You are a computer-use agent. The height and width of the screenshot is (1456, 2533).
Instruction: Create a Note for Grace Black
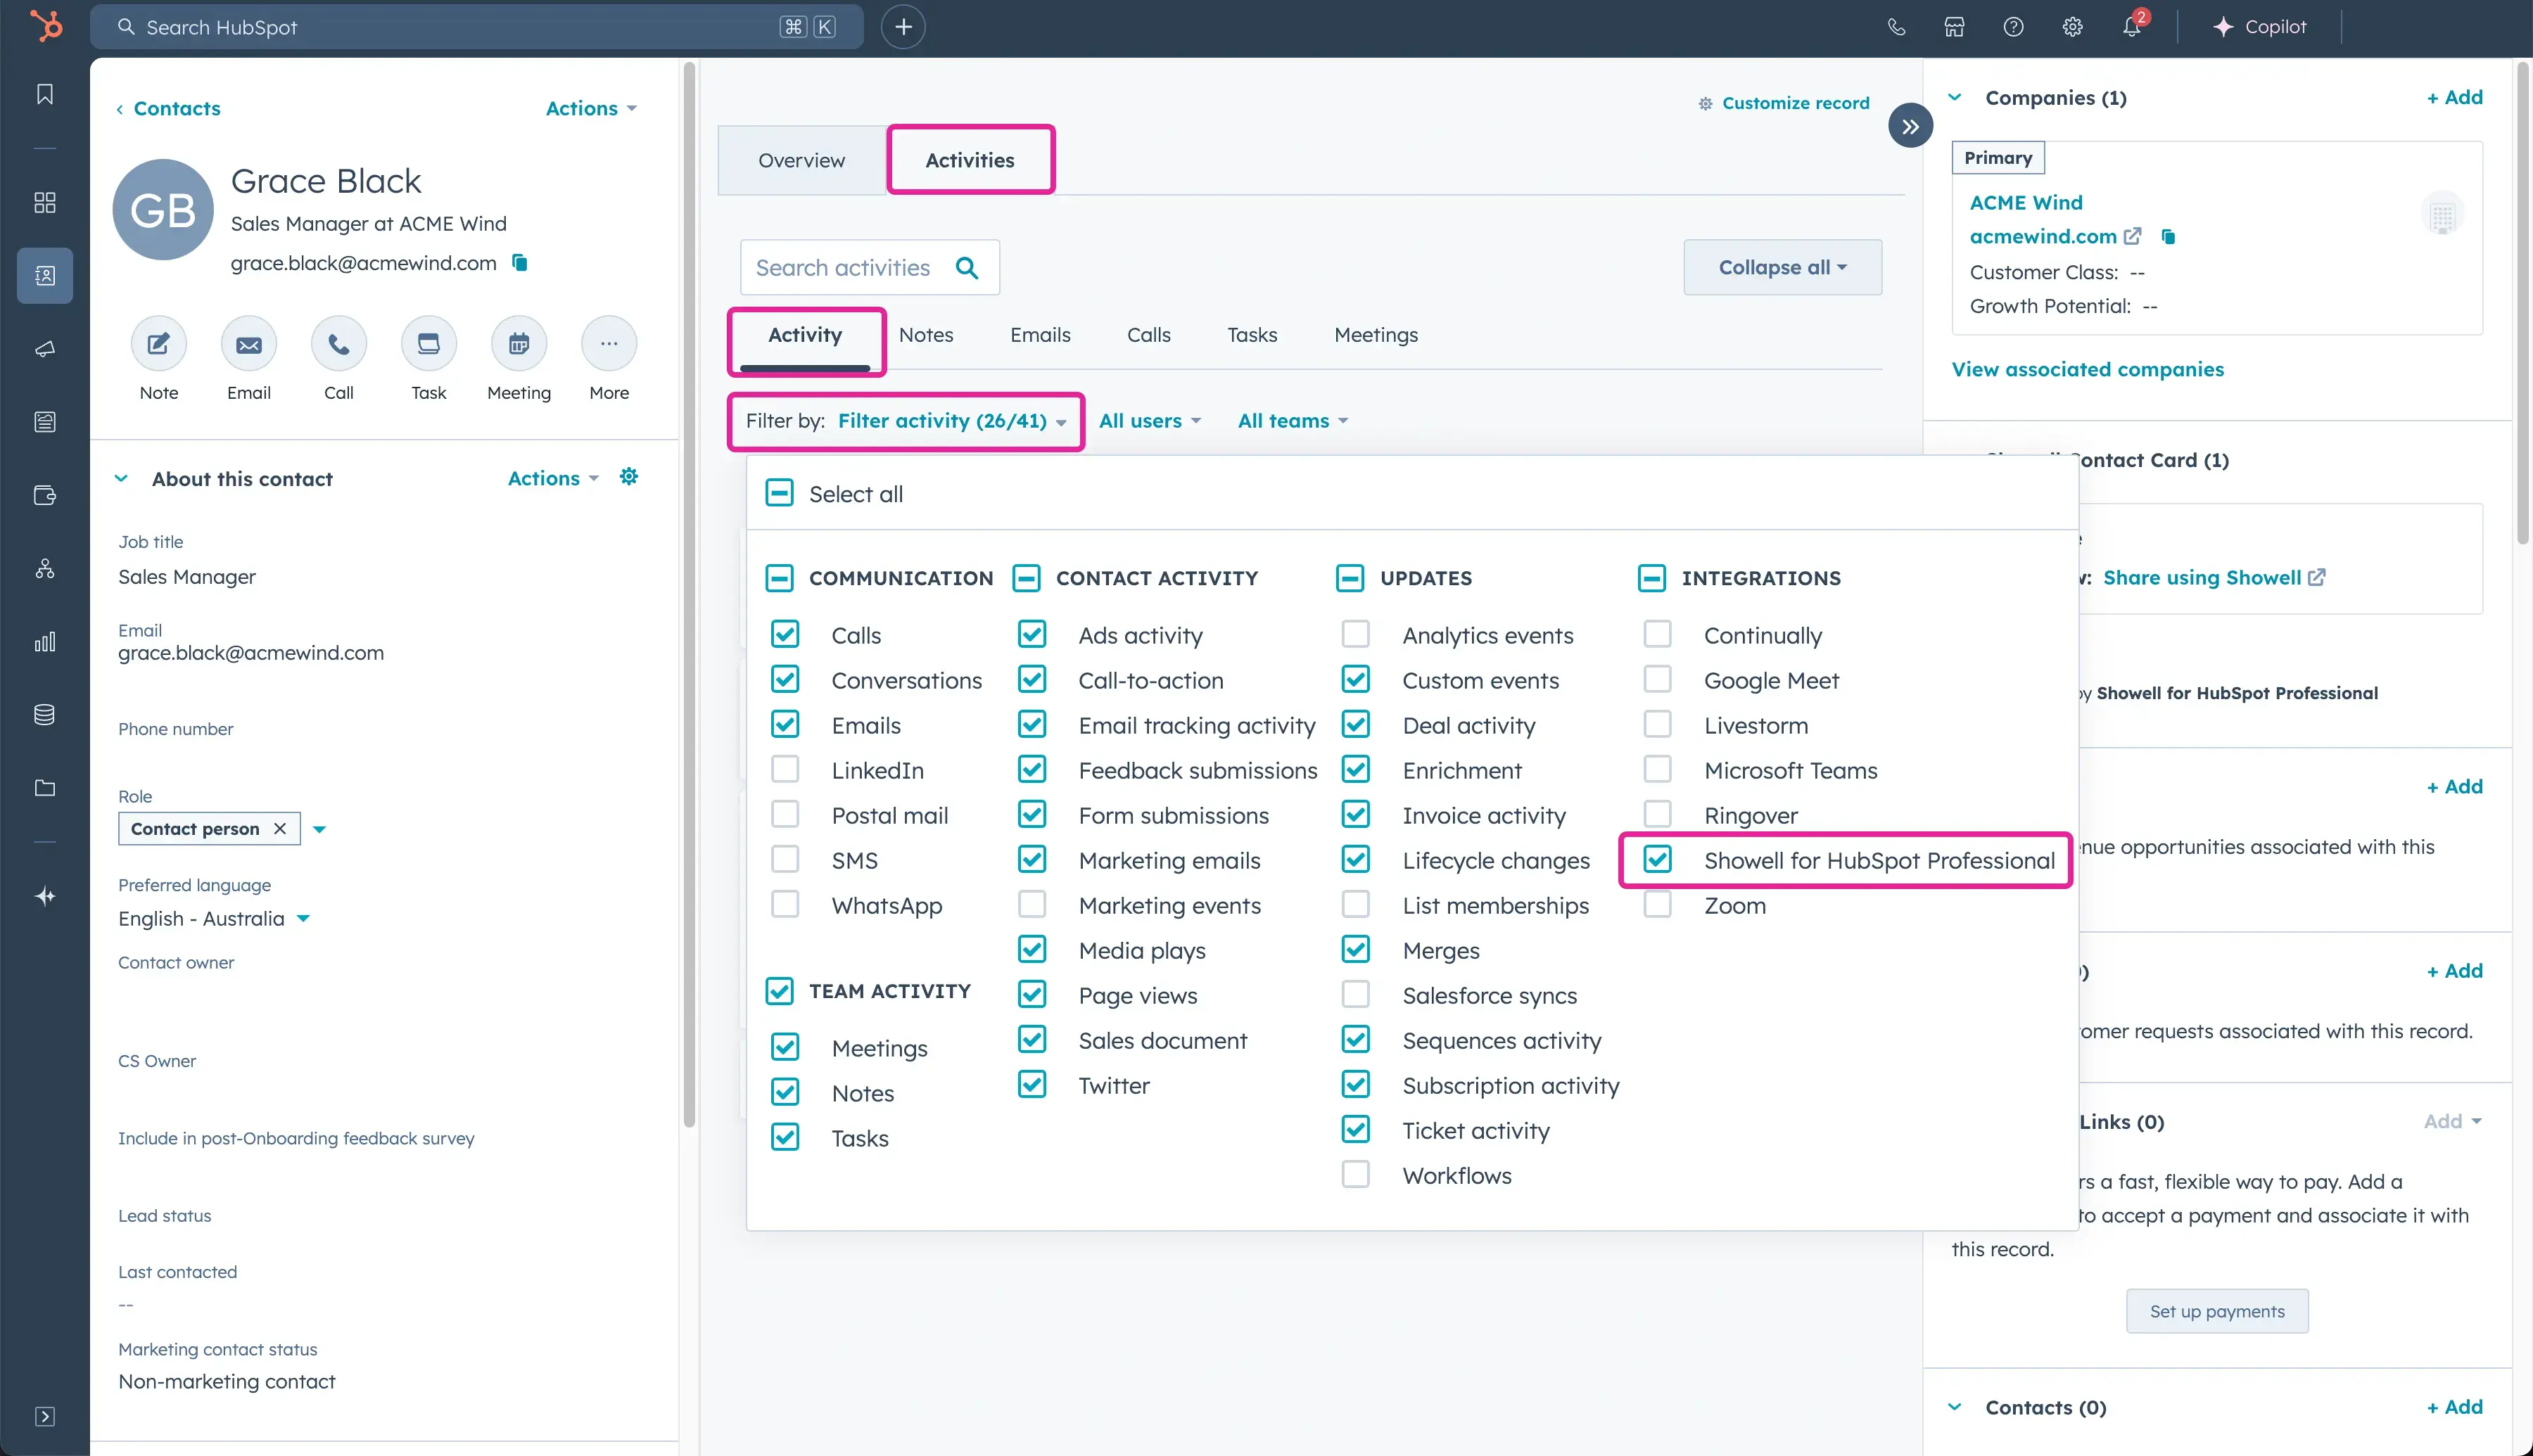tap(159, 344)
